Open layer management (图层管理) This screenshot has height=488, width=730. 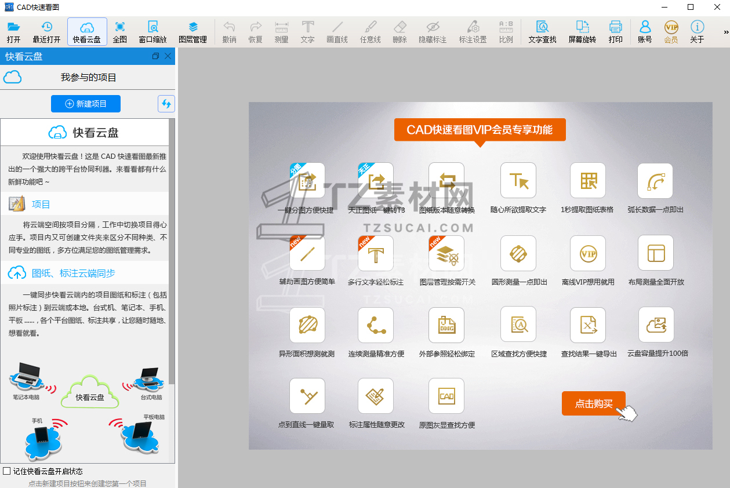coord(193,32)
